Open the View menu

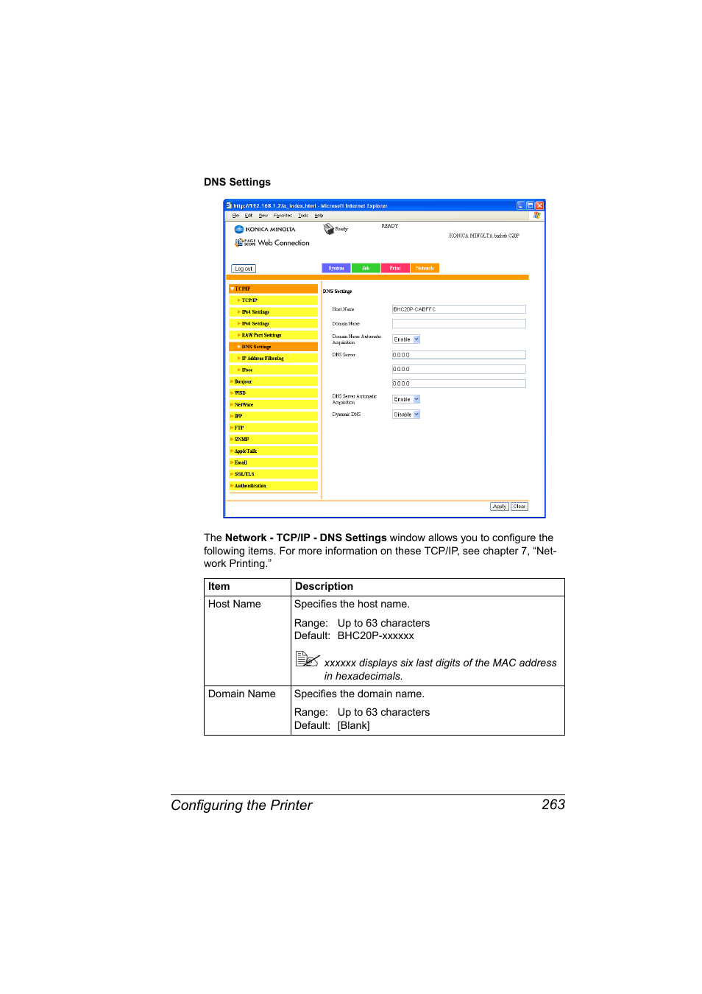[263, 216]
